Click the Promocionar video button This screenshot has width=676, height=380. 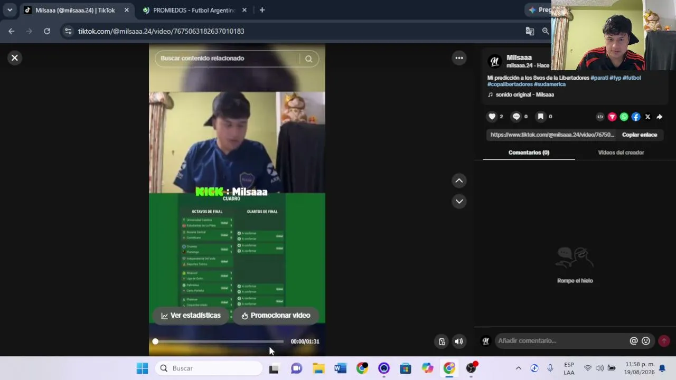276,316
